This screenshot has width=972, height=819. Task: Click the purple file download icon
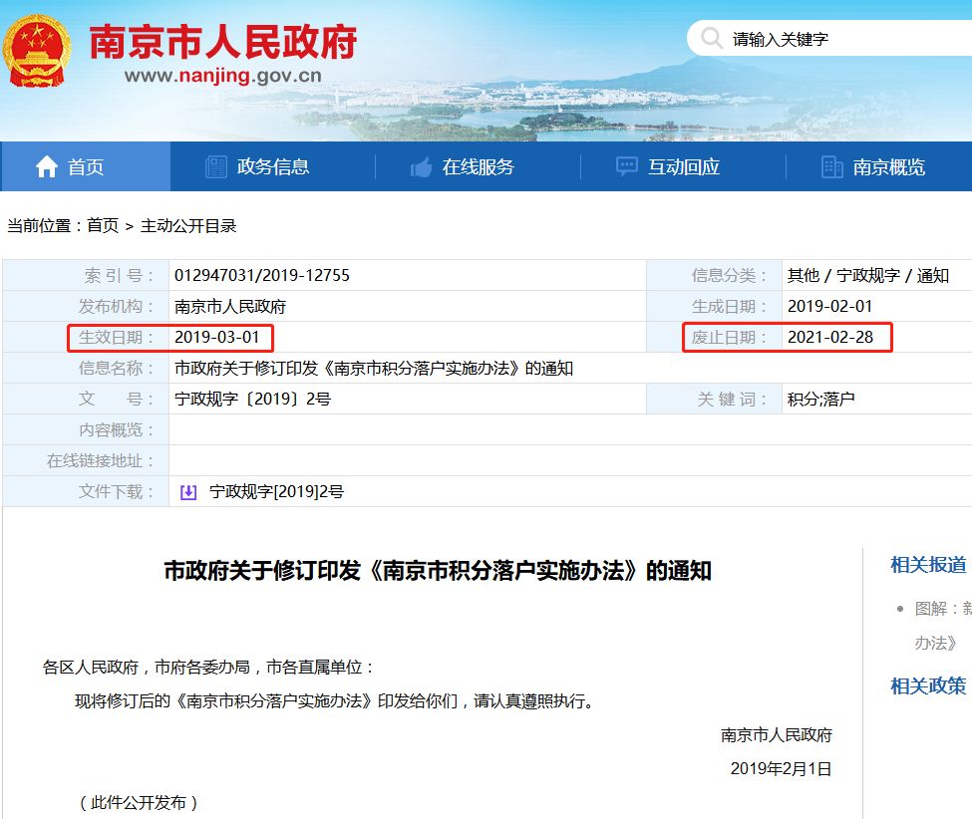tap(187, 492)
